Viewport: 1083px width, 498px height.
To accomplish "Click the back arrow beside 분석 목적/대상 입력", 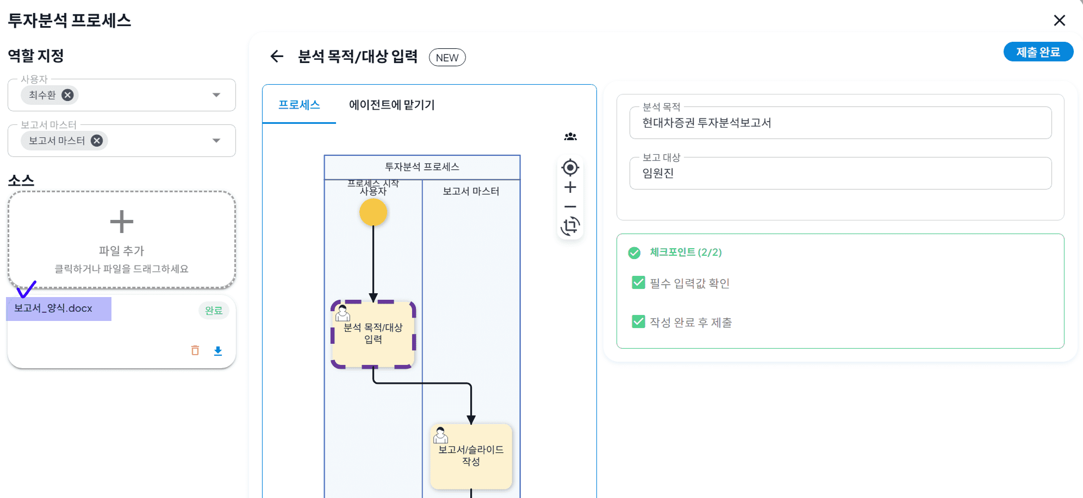I will (x=277, y=56).
